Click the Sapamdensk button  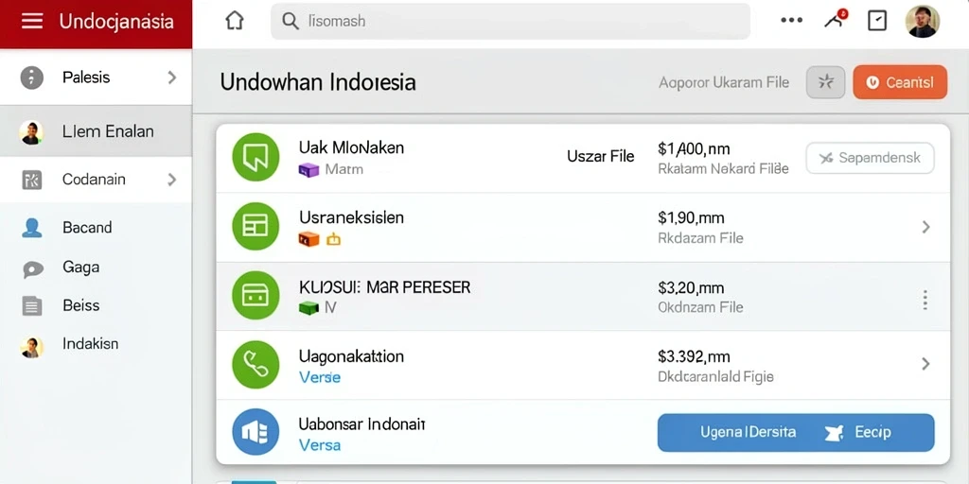click(x=870, y=158)
